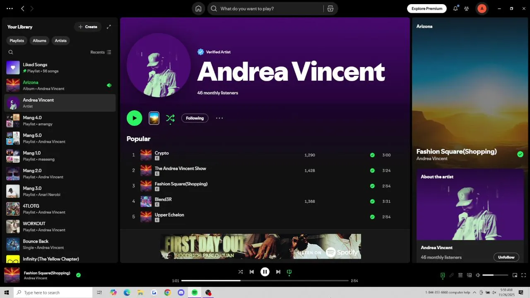Mute with the volume speaker icon
Viewport: 530px width, 298px height.
tap(478, 275)
